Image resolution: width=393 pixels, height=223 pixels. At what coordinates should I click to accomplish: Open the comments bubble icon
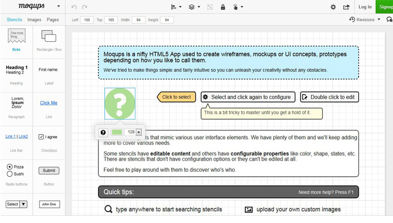(390, 20)
